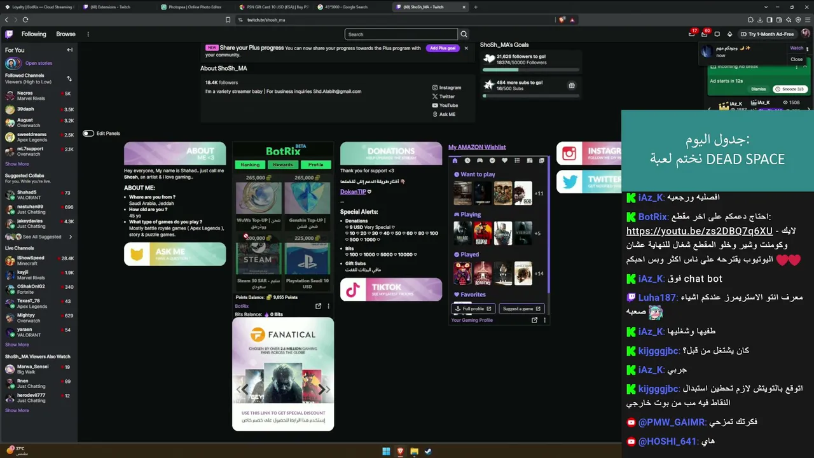The width and height of the screenshot is (814, 458).
Task: Click the search magnifier button
Action: click(464, 34)
